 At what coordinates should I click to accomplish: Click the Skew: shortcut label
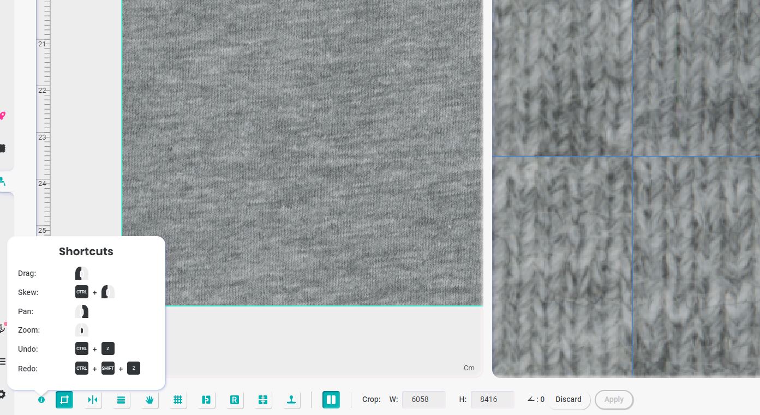pos(28,292)
